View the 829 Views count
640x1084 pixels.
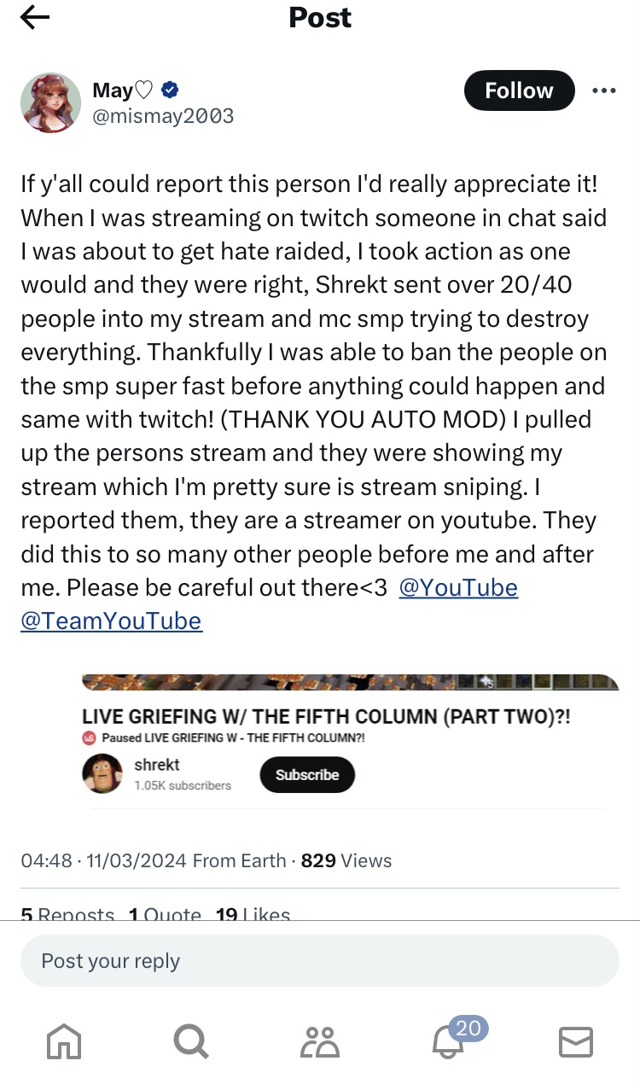click(346, 860)
